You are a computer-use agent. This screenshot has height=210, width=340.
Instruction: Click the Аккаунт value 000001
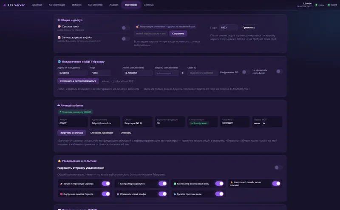(x=63, y=123)
